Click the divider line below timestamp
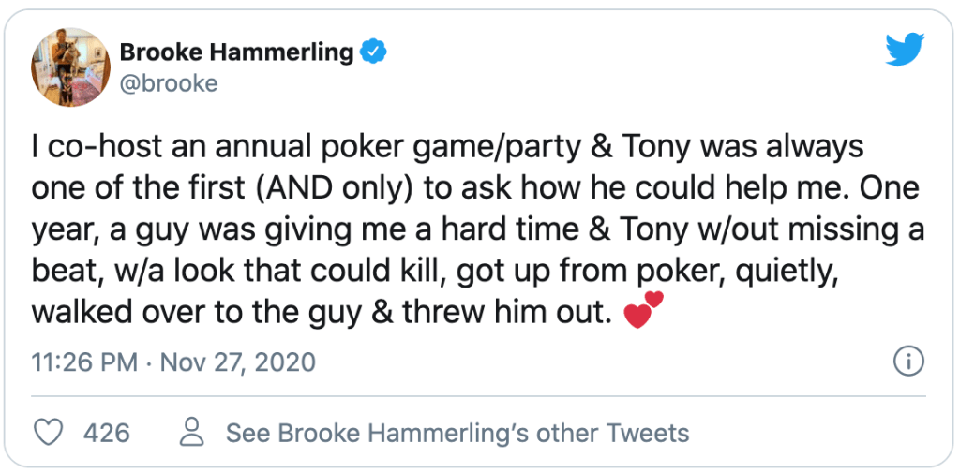959x473 pixels. click(x=479, y=396)
